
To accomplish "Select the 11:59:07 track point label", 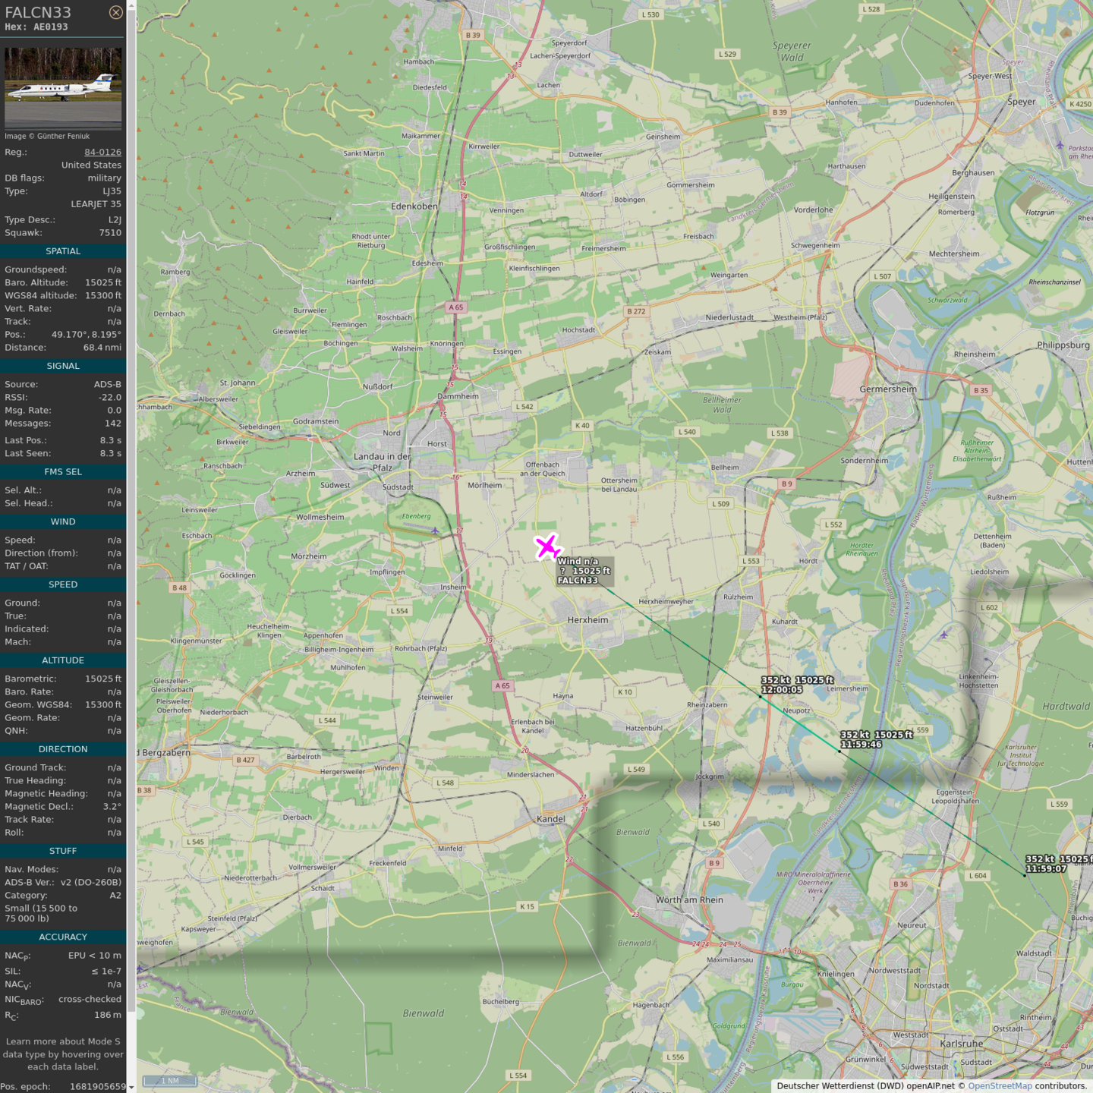I will (x=1046, y=869).
